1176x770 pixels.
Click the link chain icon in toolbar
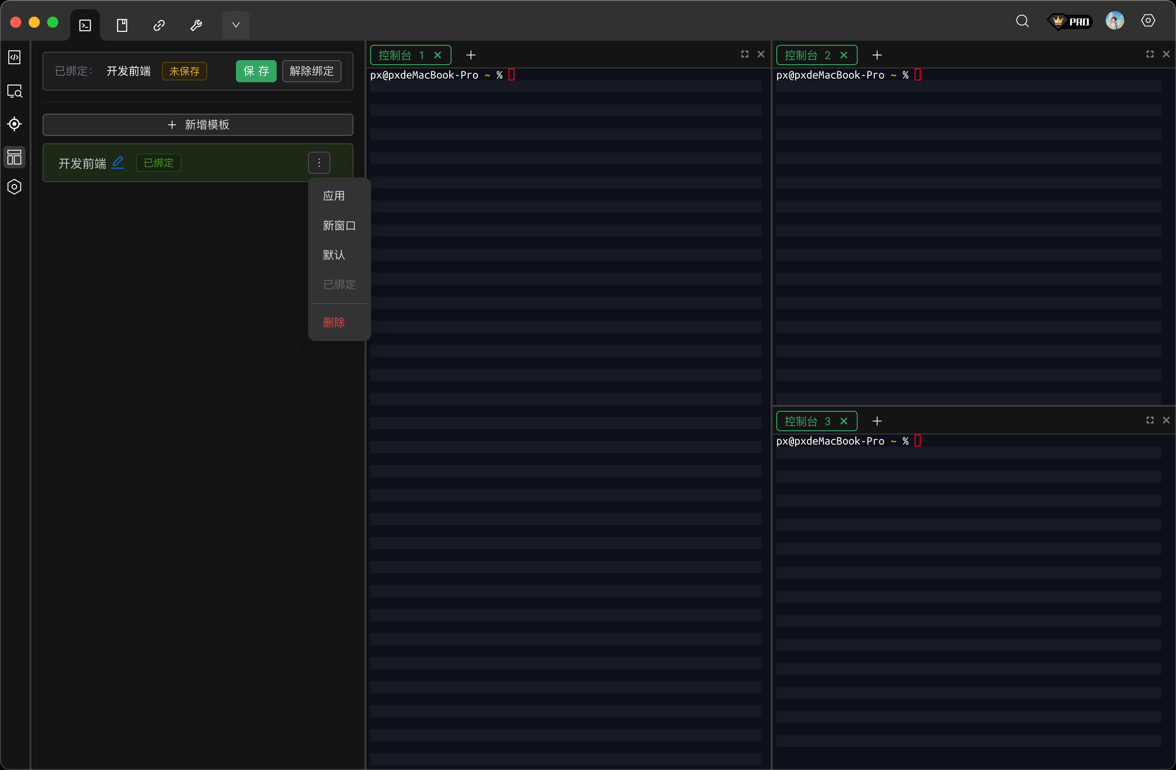point(159,24)
